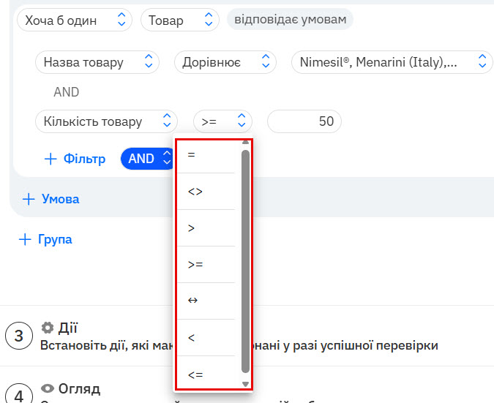Select the '>=' option in the operator list
Screen dimensions: 494x403
[206, 265]
